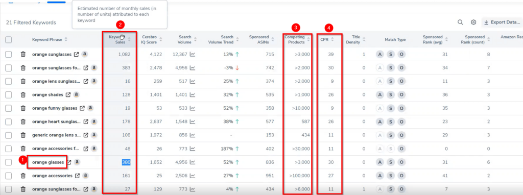Click Export Data button
The image size is (523, 195).
click(x=502, y=22)
